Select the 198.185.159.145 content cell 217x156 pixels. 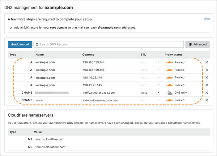94,70
